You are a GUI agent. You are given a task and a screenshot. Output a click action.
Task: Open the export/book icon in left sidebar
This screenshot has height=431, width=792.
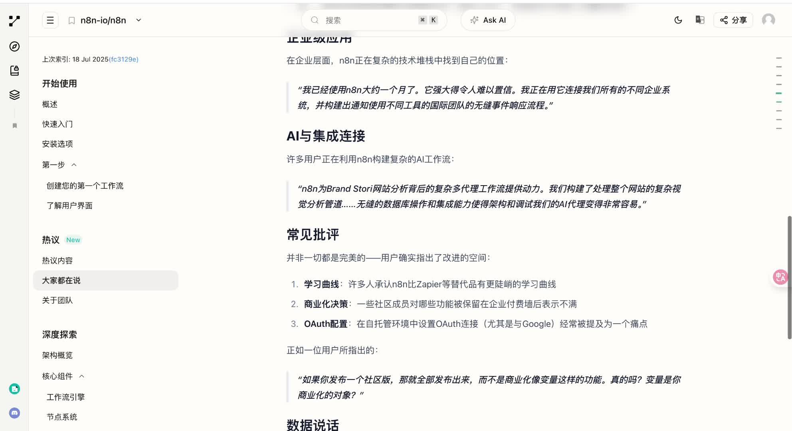(14, 71)
